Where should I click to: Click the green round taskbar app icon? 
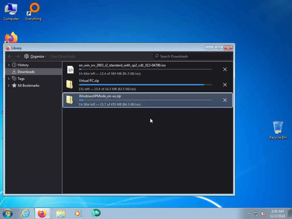click(x=96, y=213)
